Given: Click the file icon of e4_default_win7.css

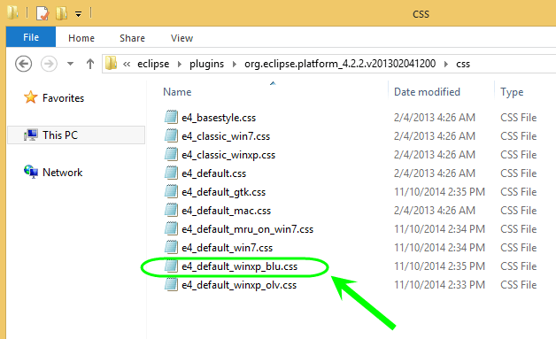Looking at the screenshot, I should 171,247.
